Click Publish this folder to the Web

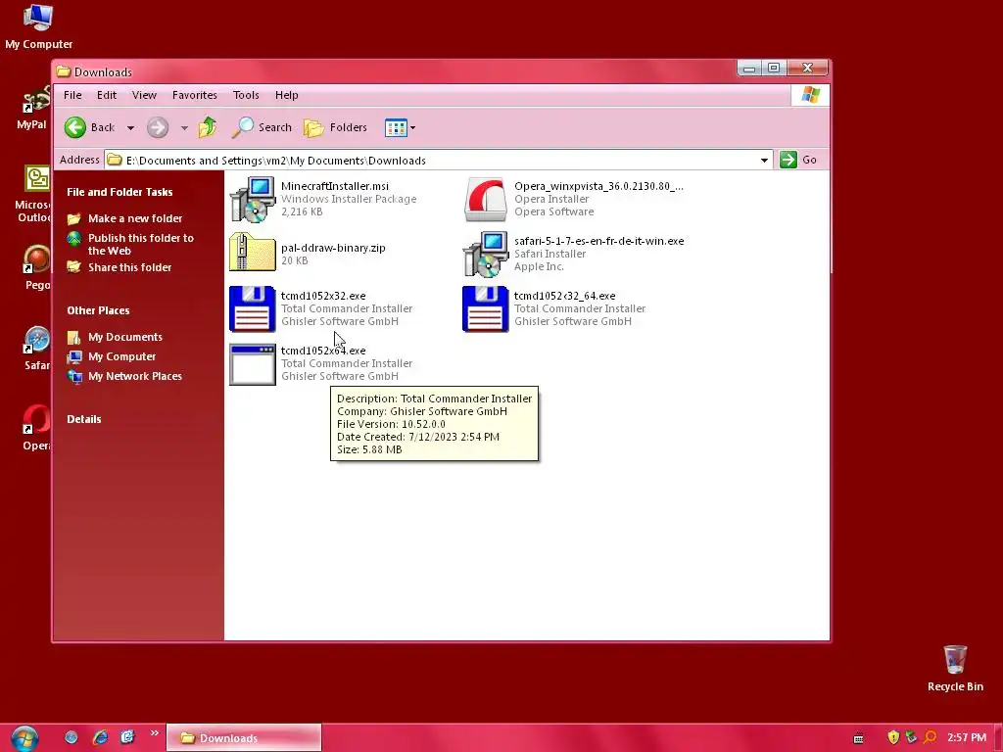[x=141, y=244]
